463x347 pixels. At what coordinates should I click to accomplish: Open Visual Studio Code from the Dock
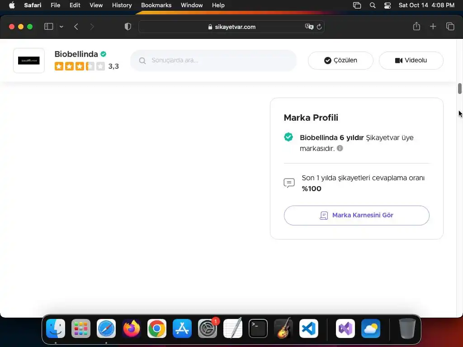point(309,328)
